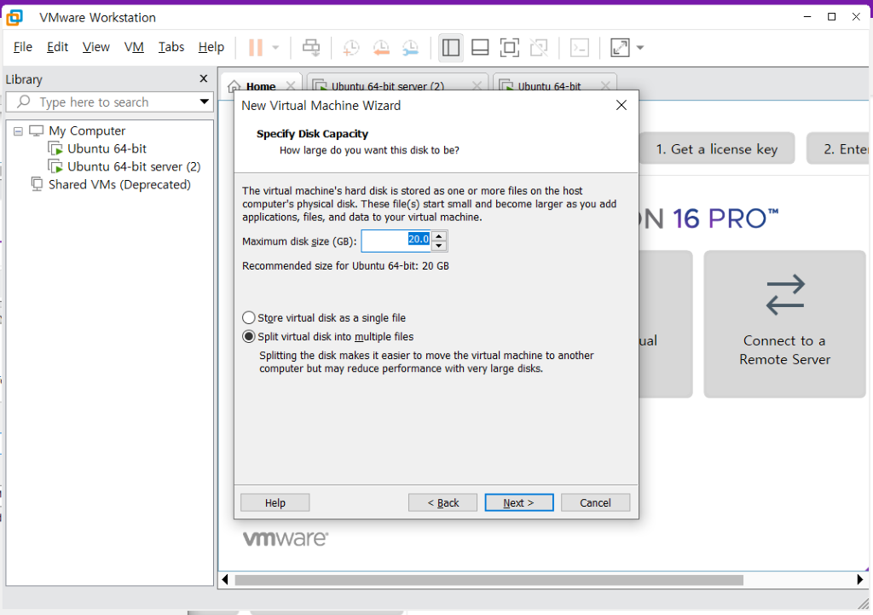This screenshot has height=615, width=873.
Task: Select Store virtual disk as a single file
Action: pos(324,318)
